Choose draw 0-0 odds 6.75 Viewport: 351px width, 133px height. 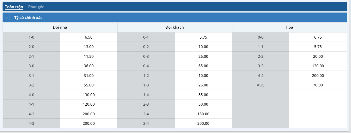click(x=318, y=37)
